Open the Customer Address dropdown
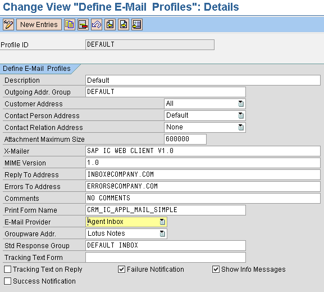The width and height of the screenshot is (324, 292). (x=241, y=104)
